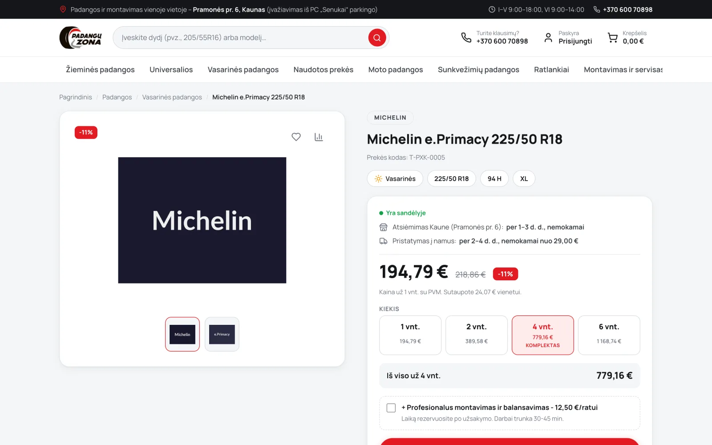This screenshot has height=445, width=712.
Task: Select the 4 vnt. KOMPLEKTAS option
Action: [543, 335]
